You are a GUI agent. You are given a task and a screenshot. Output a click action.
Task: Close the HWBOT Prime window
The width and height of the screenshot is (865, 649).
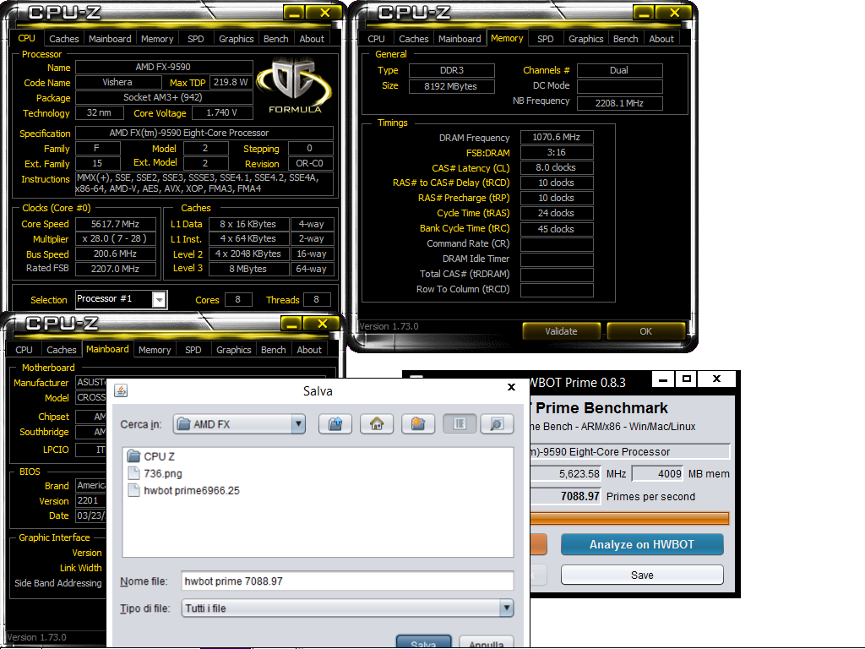click(x=716, y=379)
